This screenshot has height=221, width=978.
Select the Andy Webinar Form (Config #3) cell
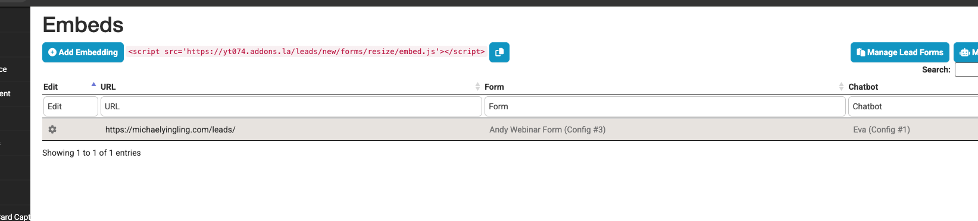coord(548,130)
